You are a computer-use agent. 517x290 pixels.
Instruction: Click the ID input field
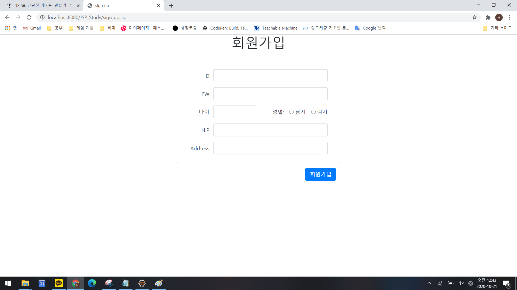point(270,76)
